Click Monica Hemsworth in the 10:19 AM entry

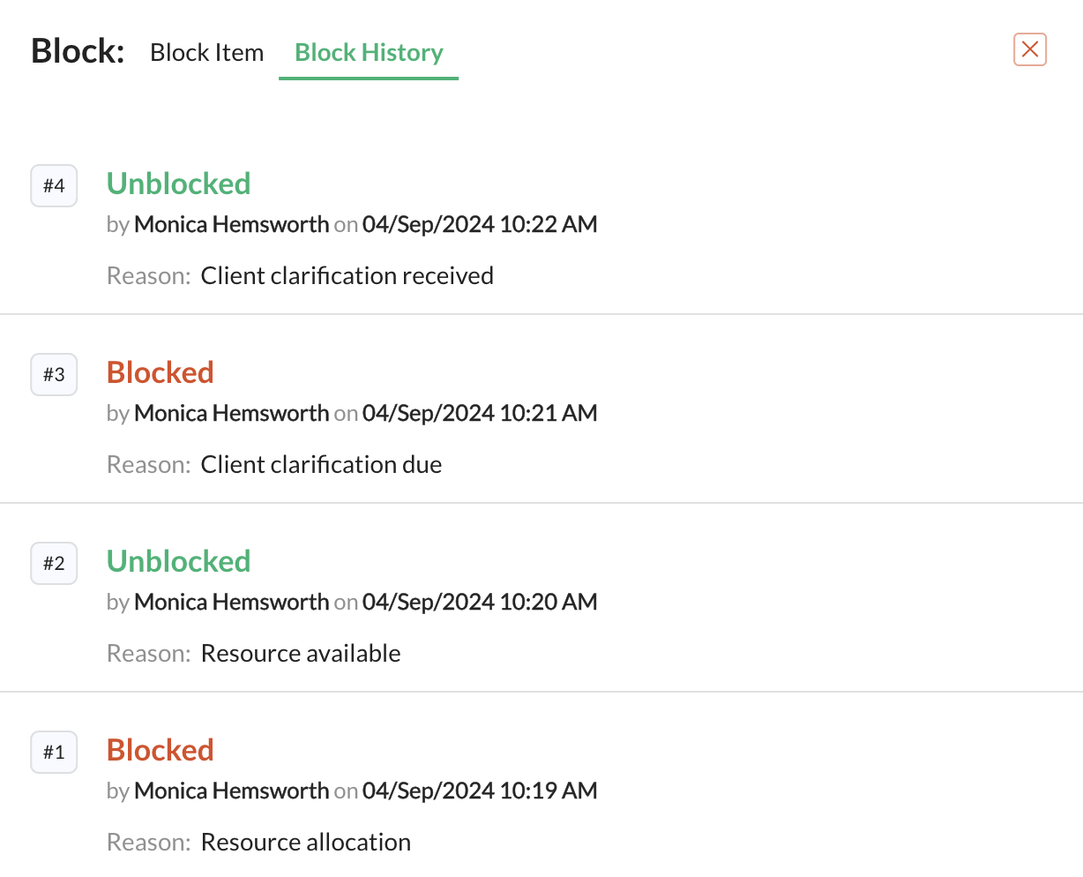pyautogui.click(x=231, y=791)
